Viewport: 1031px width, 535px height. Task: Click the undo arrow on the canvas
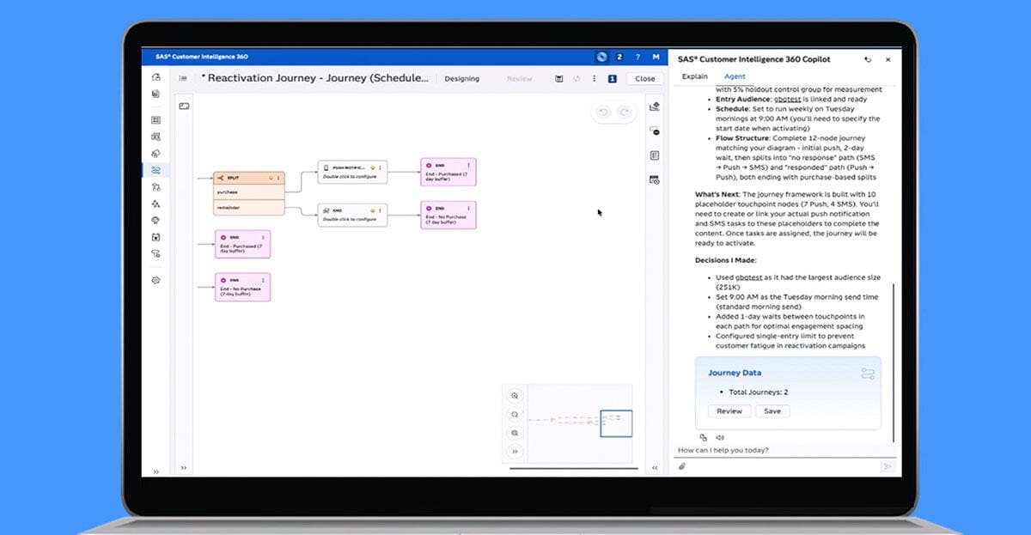point(603,112)
